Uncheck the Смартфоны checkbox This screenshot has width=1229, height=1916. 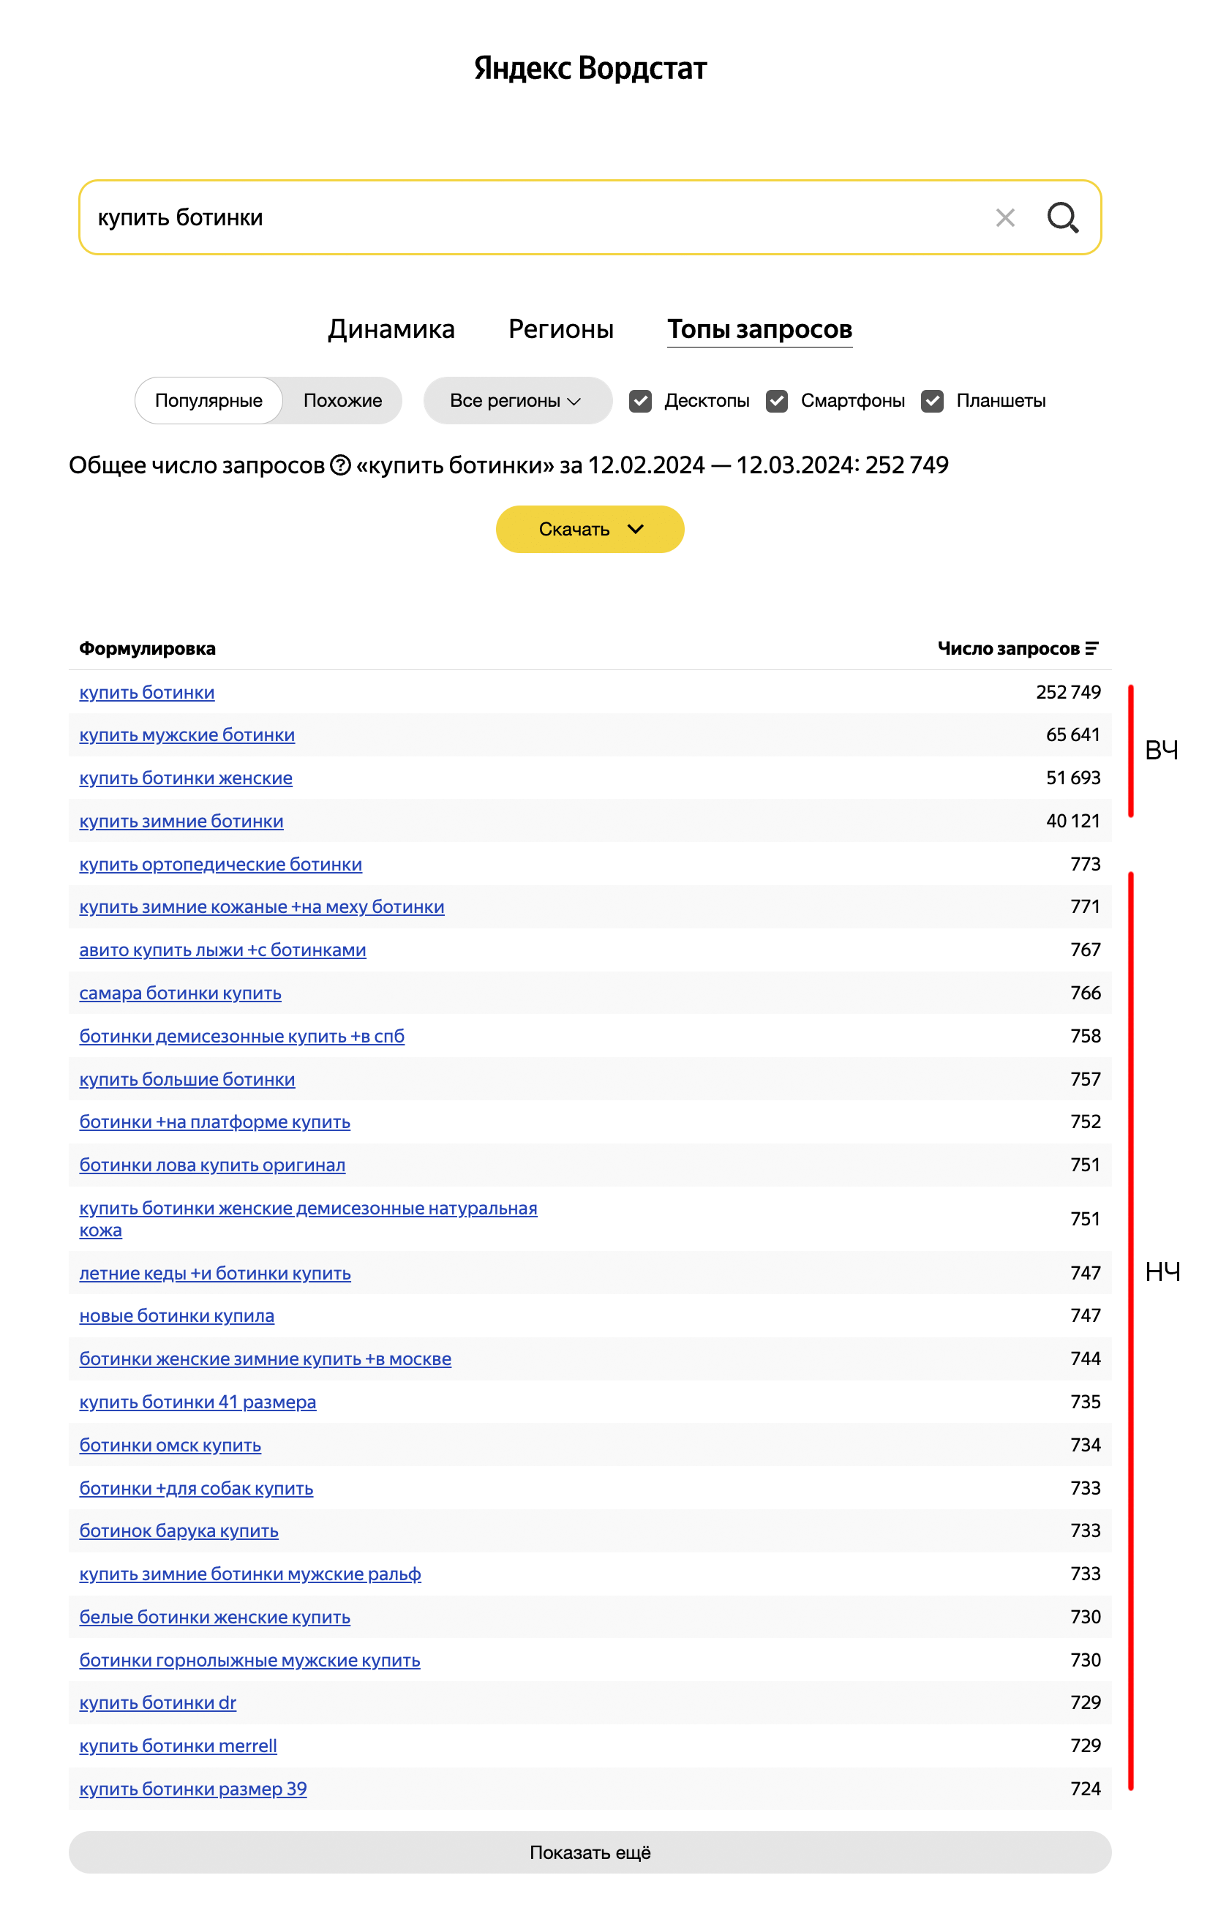(776, 401)
